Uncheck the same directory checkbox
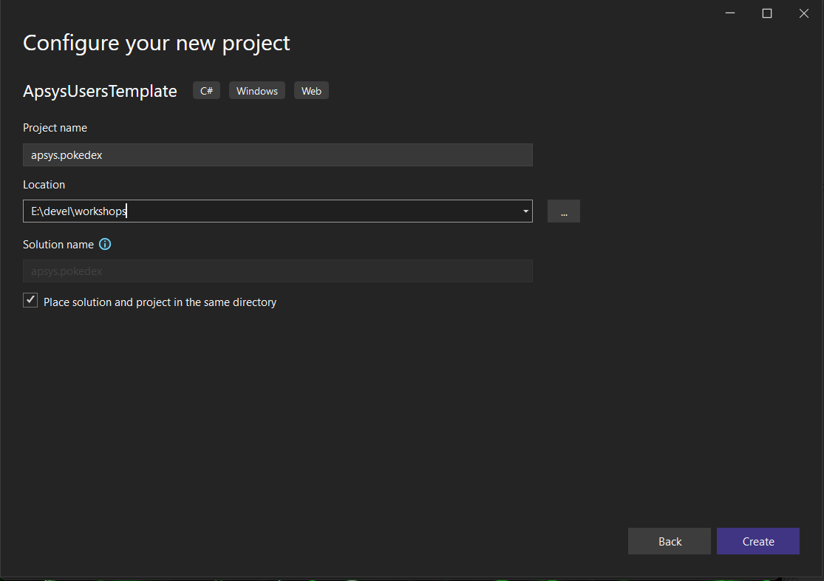Image resolution: width=824 pixels, height=581 pixels. coord(30,300)
